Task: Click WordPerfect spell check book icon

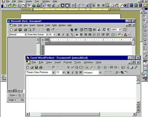Action: tap(123, 67)
